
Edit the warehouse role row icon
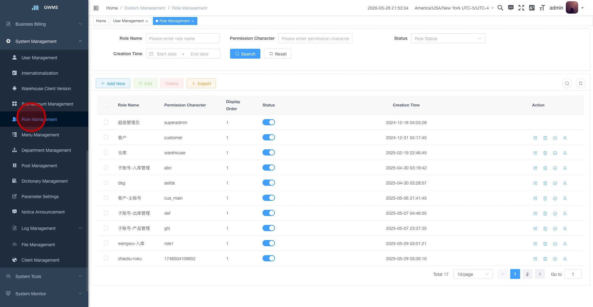(x=535, y=153)
